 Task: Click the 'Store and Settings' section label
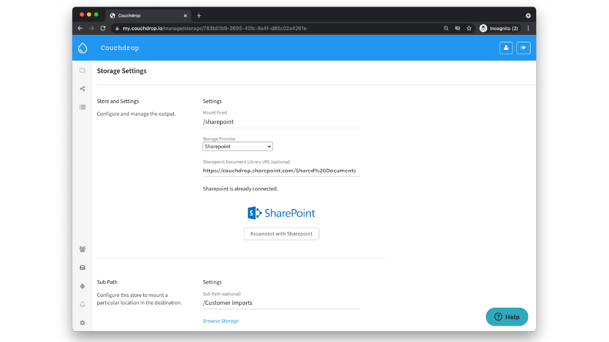[118, 101]
